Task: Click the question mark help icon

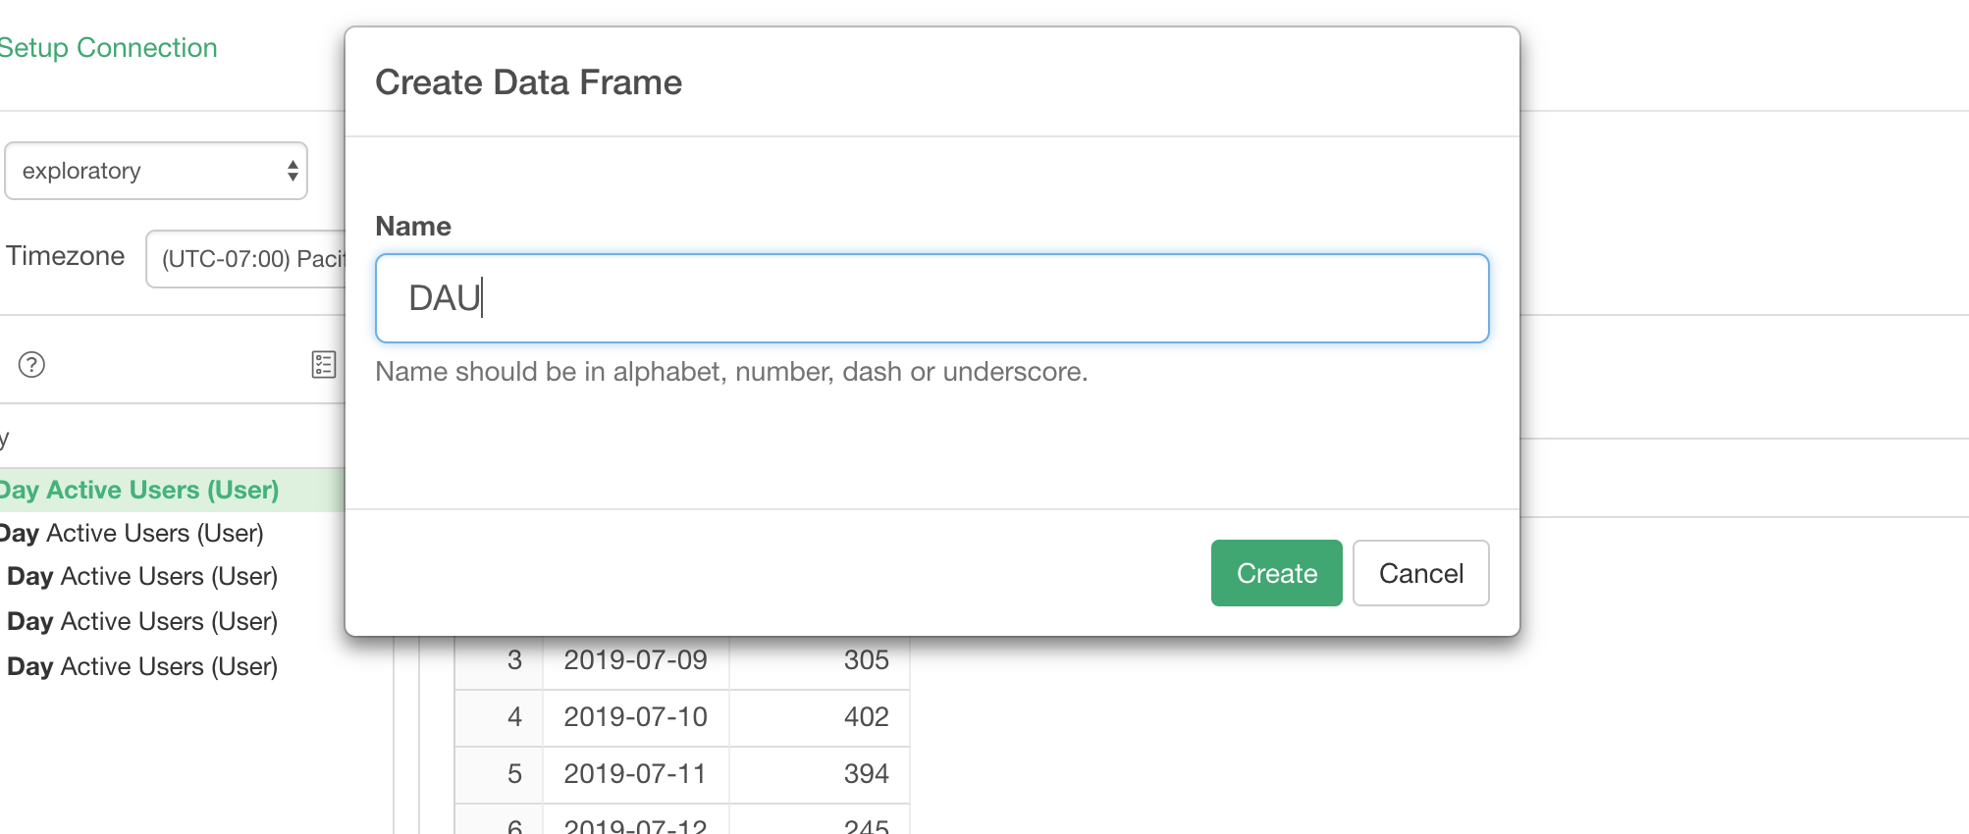Action: click(31, 365)
